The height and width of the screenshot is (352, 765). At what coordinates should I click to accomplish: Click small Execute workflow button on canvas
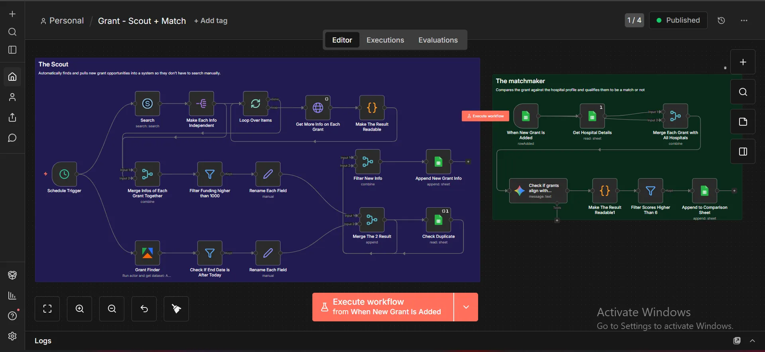pyautogui.click(x=485, y=116)
